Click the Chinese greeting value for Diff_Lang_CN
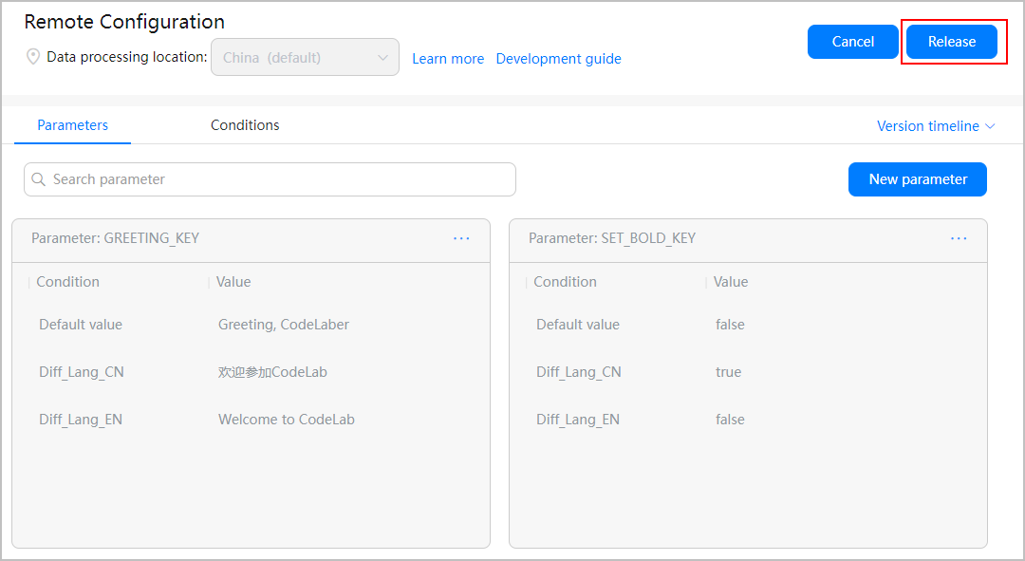 click(272, 372)
